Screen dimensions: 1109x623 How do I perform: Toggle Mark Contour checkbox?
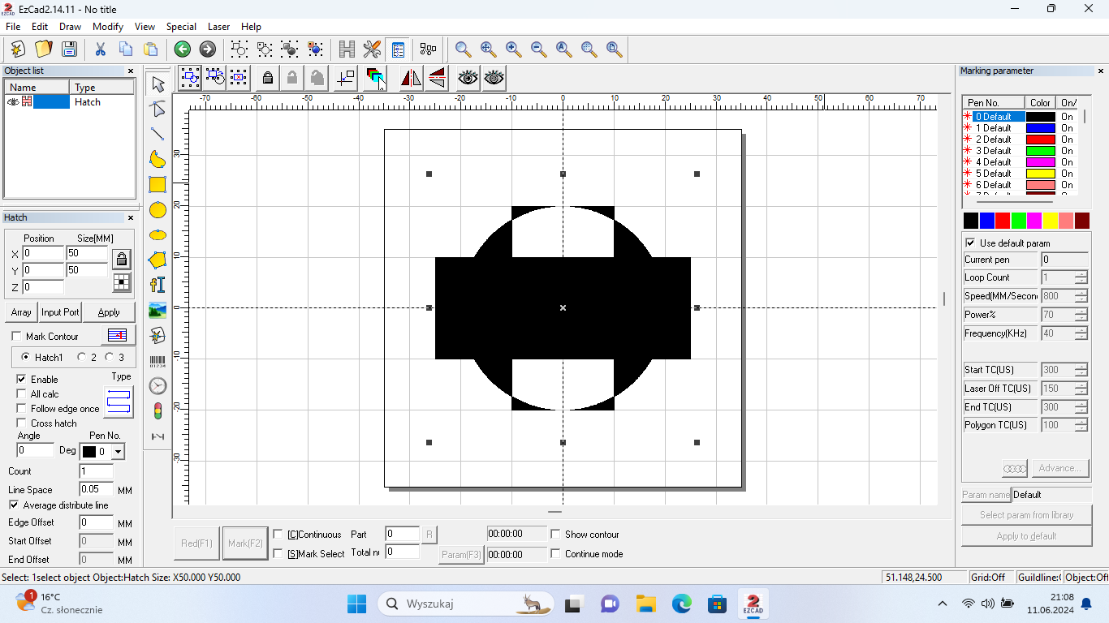point(17,337)
